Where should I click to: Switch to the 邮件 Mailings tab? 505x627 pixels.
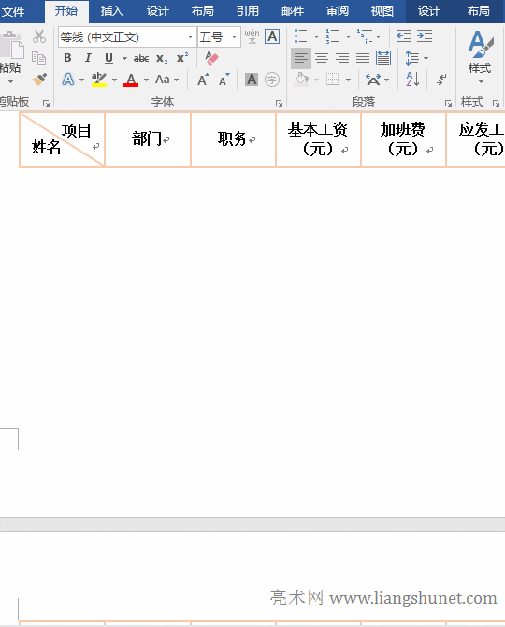pyautogui.click(x=293, y=11)
